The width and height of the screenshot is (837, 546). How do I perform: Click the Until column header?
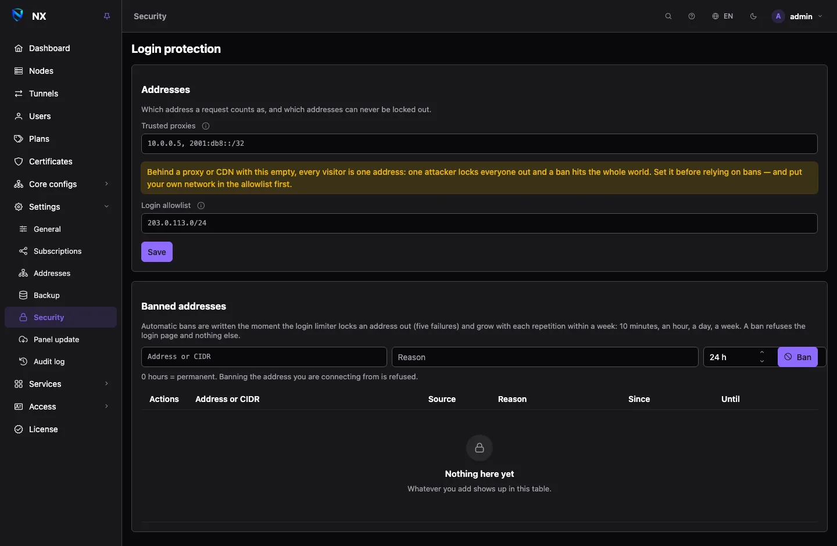point(730,399)
